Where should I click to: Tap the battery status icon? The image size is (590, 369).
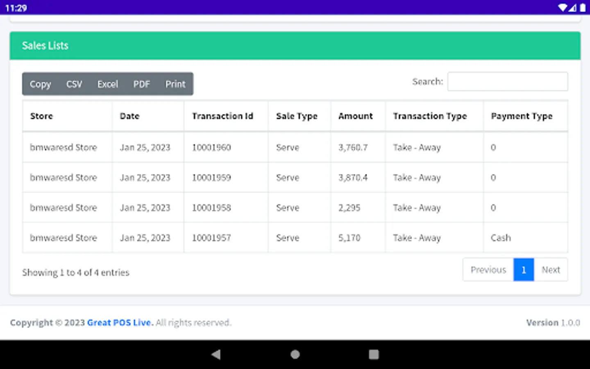coord(583,7)
